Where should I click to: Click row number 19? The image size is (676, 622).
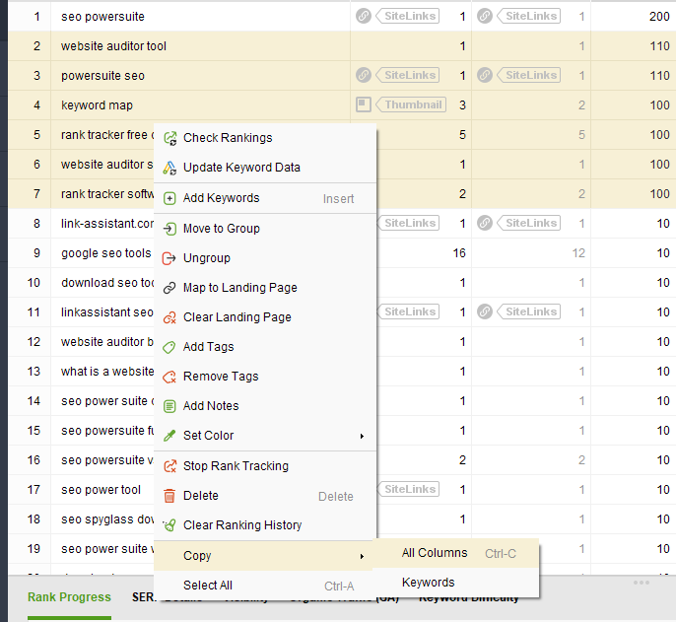coord(34,549)
